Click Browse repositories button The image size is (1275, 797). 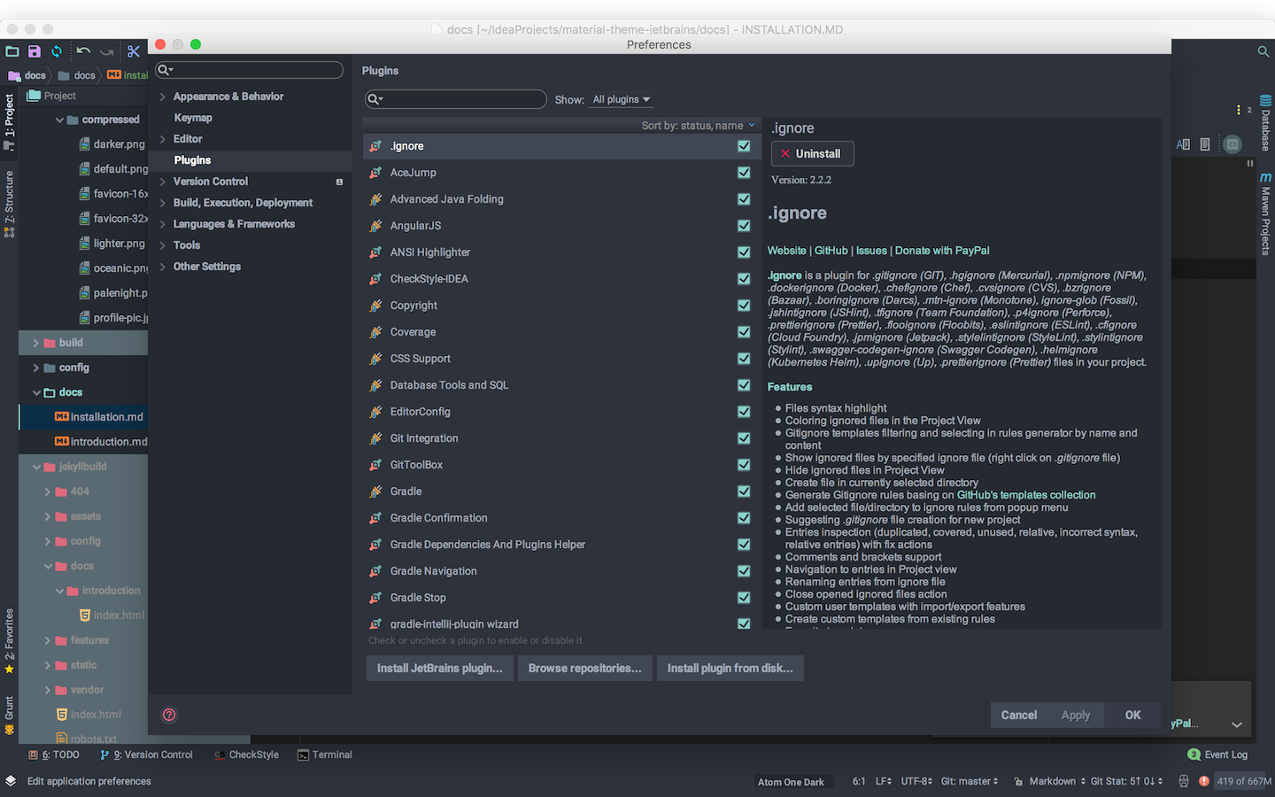584,668
